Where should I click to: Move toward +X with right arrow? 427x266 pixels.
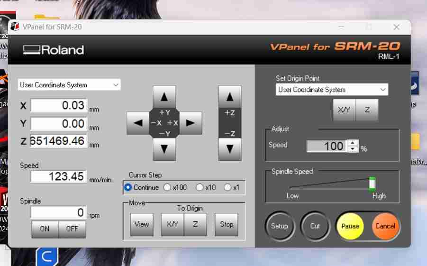191,123
